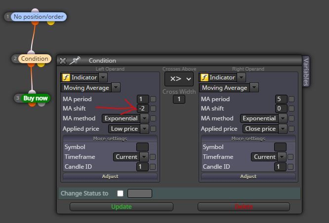The width and height of the screenshot is (329, 223).
Task: Toggle checkbox next to right MA method
Action: tap(291, 118)
